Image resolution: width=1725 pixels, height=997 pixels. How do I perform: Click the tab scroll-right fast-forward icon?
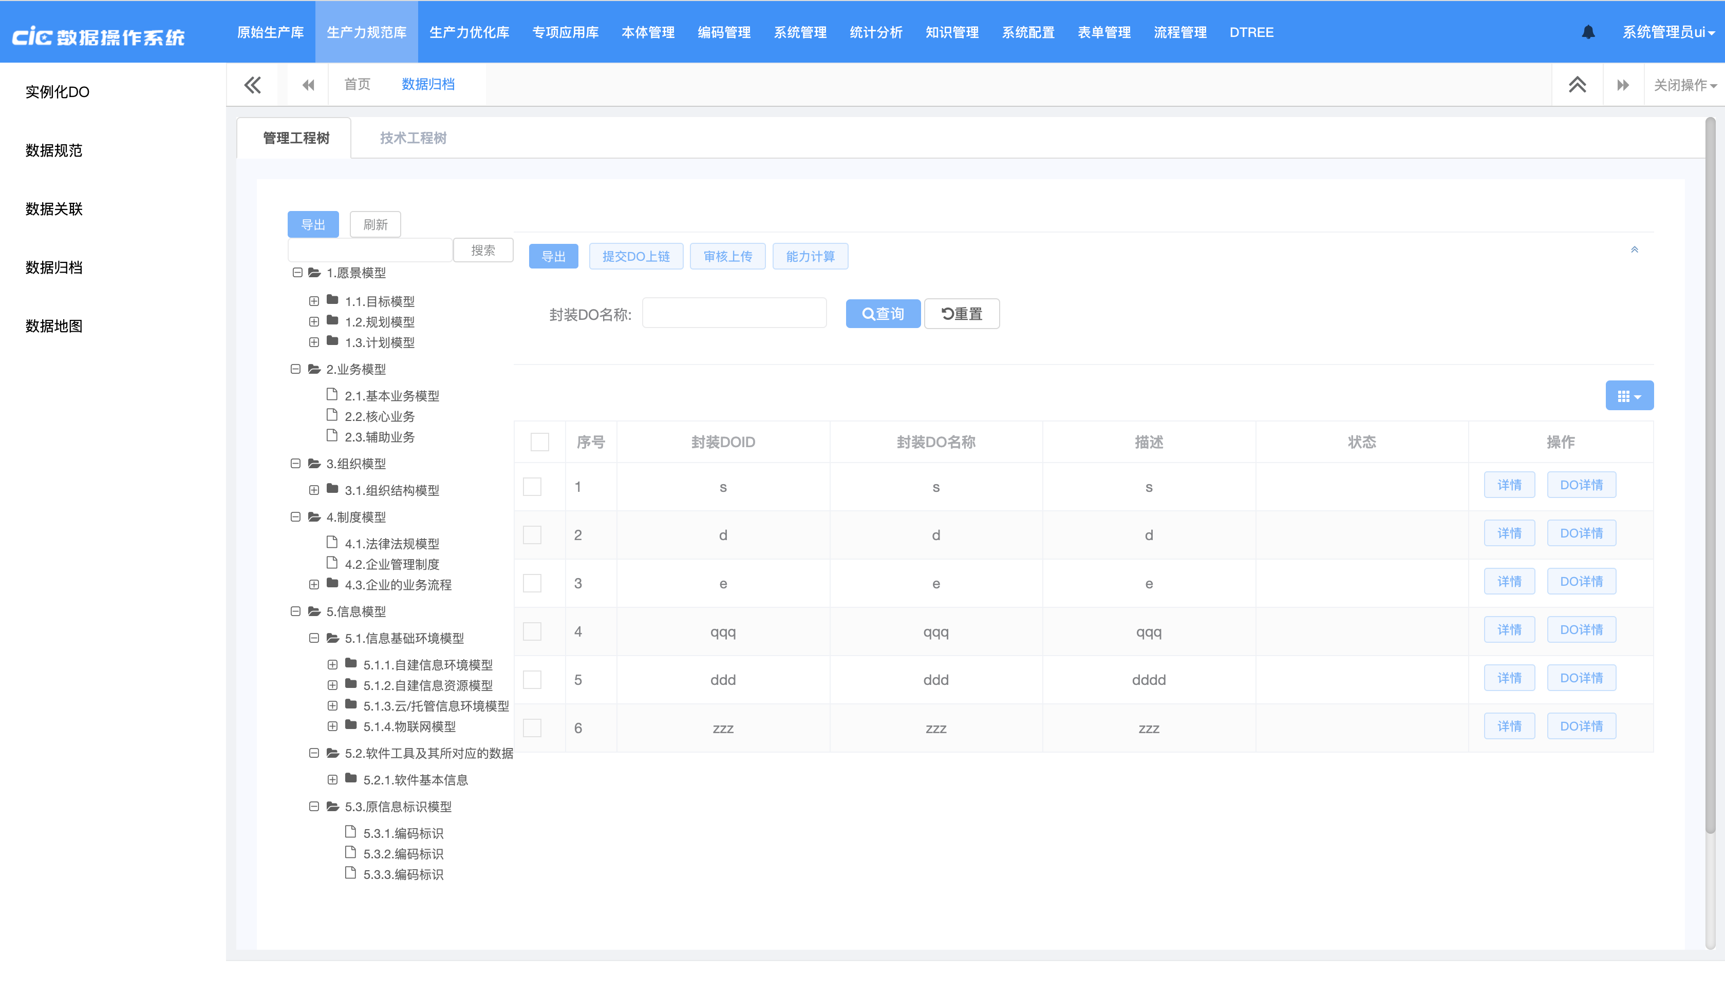[x=1623, y=85]
